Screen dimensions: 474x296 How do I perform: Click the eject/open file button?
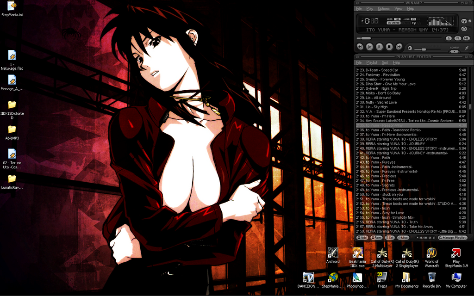coord(449,38)
